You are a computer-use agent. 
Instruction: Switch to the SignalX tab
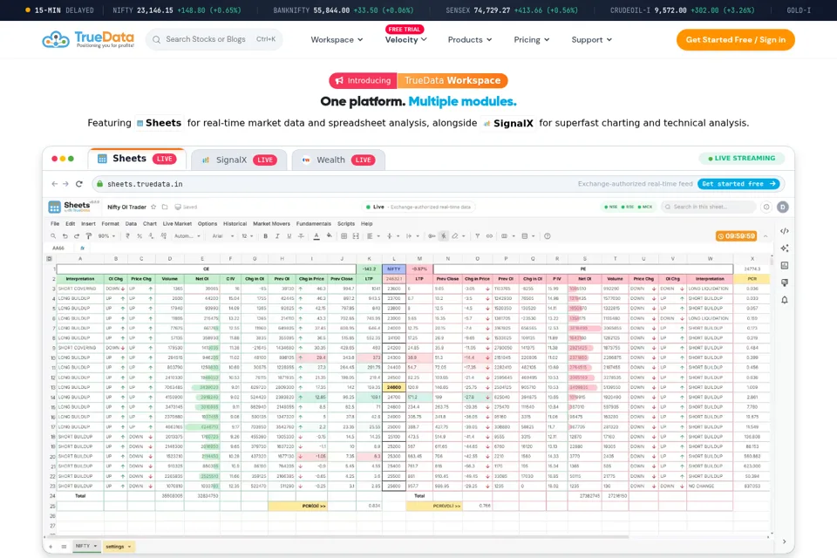pyautogui.click(x=239, y=160)
